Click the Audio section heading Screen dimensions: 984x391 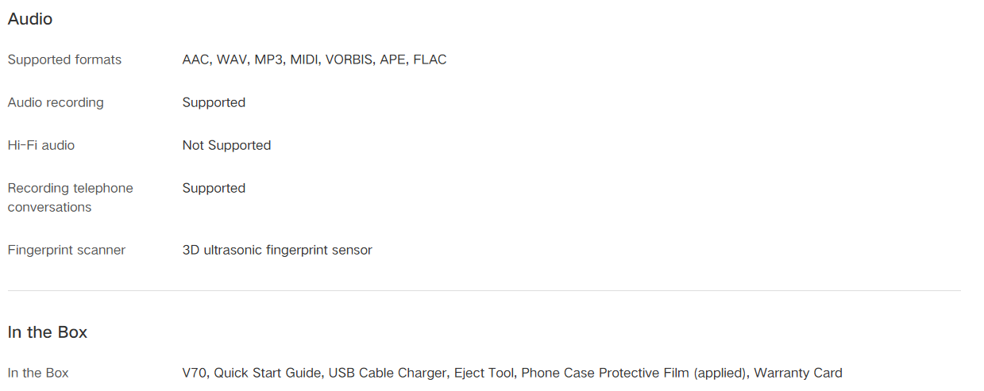(x=30, y=19)
